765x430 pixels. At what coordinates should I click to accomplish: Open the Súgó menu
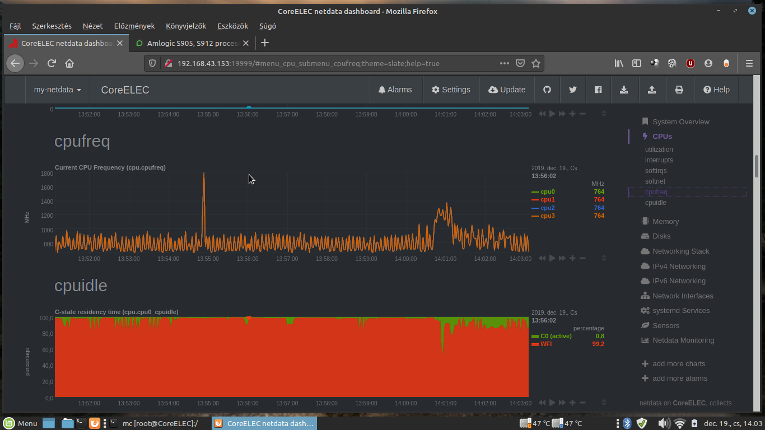click(x=268, y=26)
